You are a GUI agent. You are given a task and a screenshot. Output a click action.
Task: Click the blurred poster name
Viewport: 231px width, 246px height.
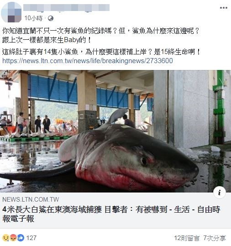click(x=66, y=8)
